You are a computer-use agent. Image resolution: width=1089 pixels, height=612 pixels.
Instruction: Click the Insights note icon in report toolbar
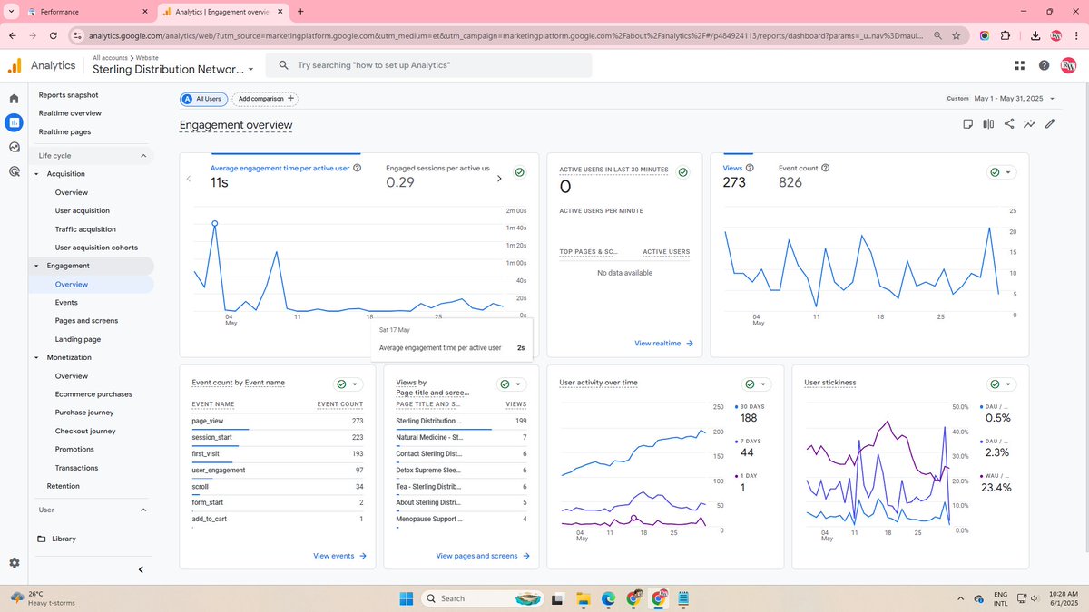[x=968, y=124]
